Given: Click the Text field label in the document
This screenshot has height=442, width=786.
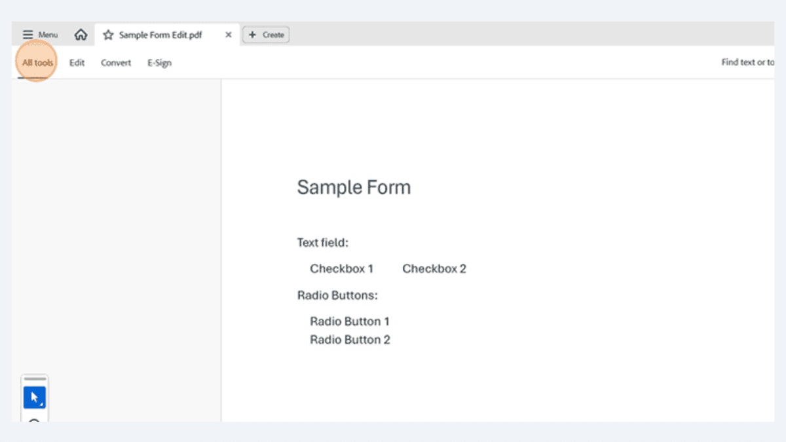Looking at the screenshot, I should click(x=320, y=242).
